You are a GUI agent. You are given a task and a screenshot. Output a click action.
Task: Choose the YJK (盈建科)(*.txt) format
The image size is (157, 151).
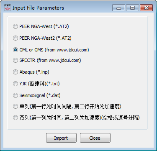[15, 84]
